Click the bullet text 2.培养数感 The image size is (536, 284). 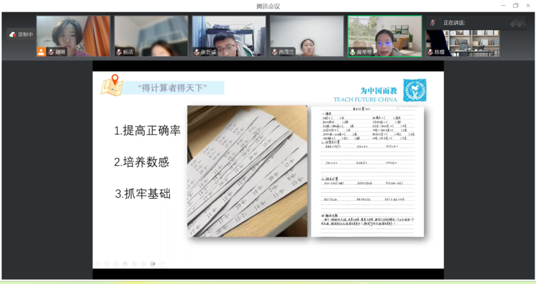[141, 162]
